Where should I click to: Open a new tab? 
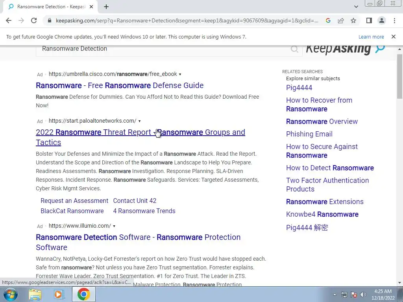106,7
